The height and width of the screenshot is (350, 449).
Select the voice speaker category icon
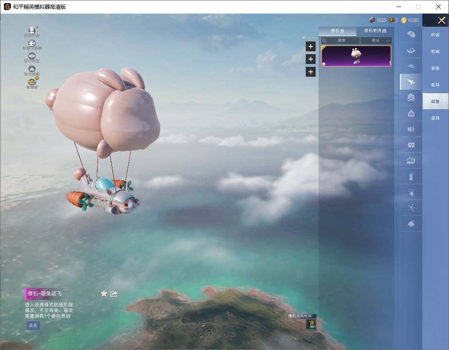[411, 129]
